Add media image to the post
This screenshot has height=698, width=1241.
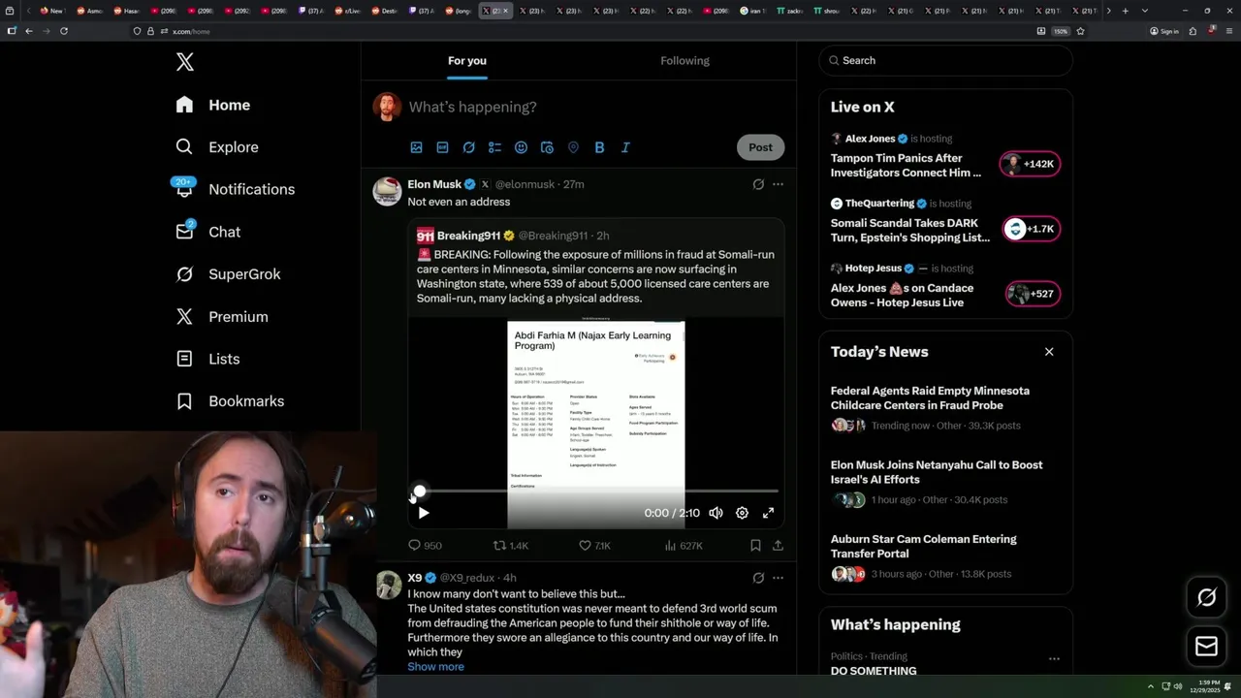pos(416,147)
